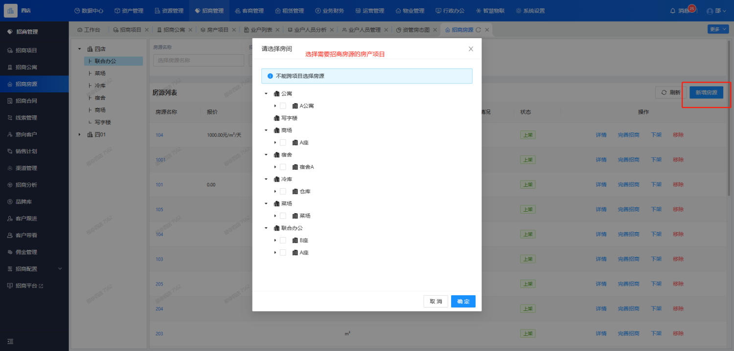The height and width of the screenshot is (351, 734).
Task: Click the 意向客户 icon in the sidebar
Action: click(x=10, y=134)
